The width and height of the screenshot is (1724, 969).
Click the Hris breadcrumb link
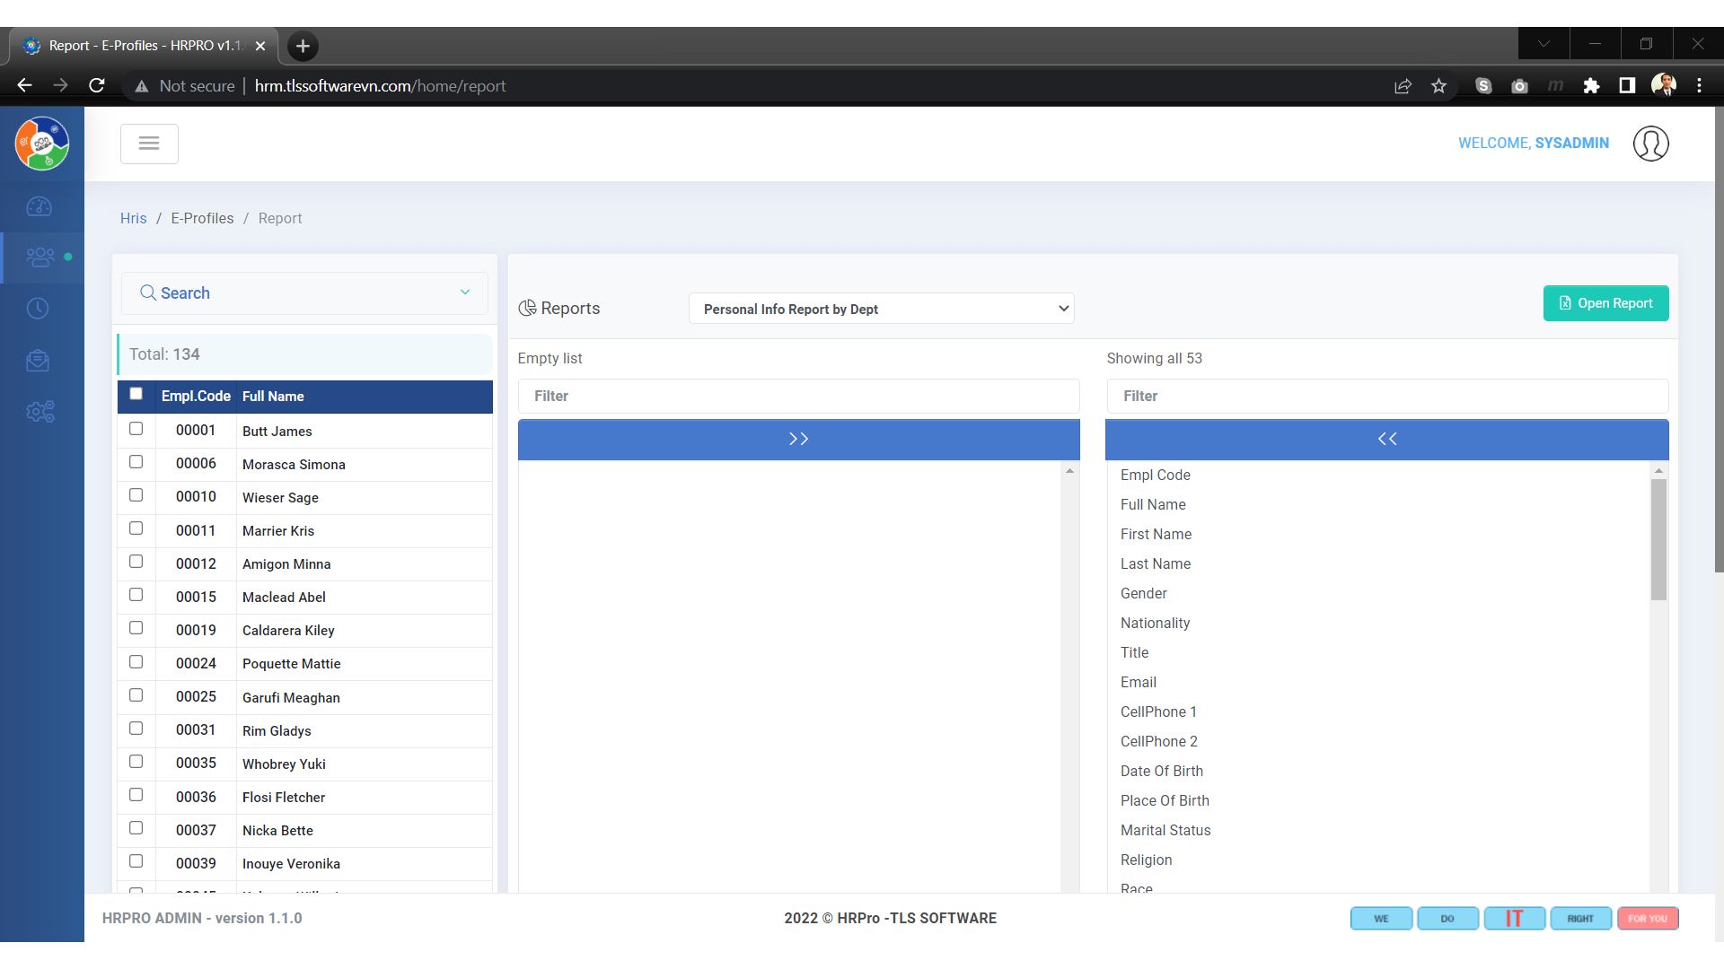pyautogui.click(x=133, y=218)
